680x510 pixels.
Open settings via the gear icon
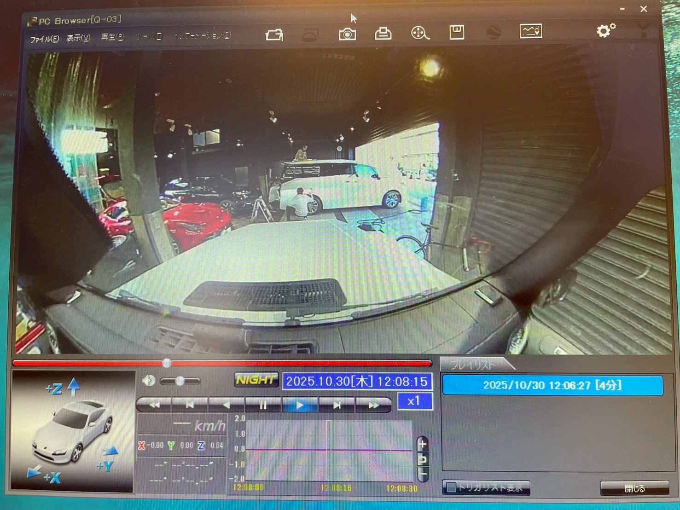(605, 31)
